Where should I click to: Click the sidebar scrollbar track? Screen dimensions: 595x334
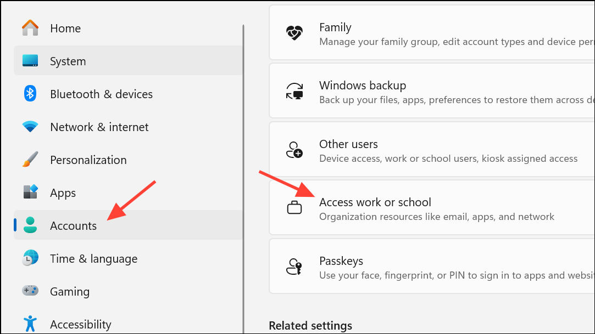click(243, 165)
